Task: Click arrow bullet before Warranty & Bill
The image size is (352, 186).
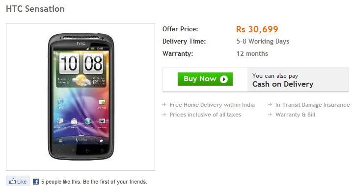Action: pos(270,115)
